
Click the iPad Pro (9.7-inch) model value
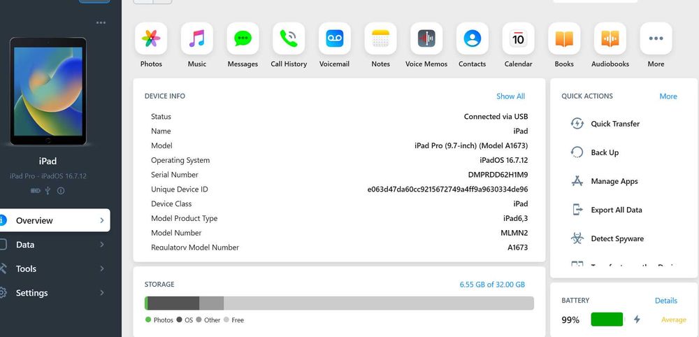[471, 145]
